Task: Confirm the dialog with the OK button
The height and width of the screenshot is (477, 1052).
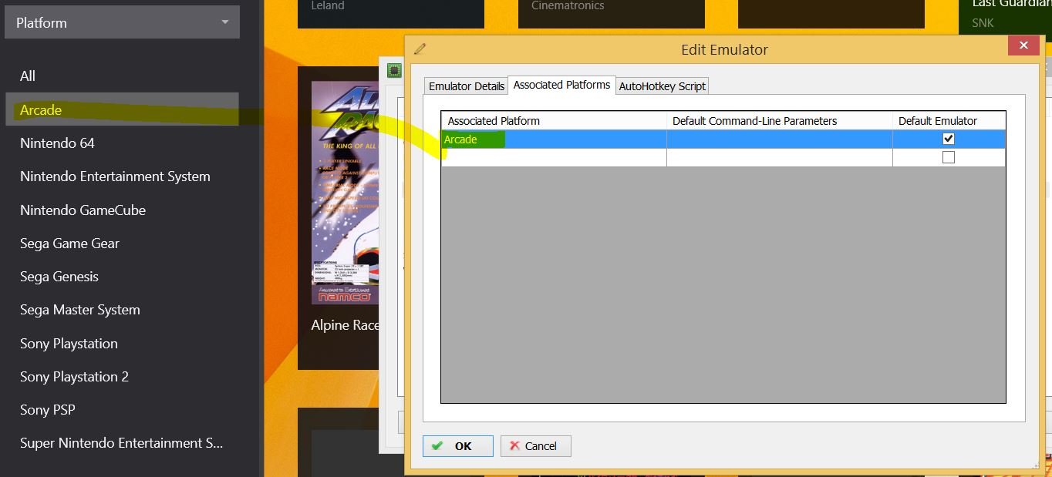Action: pyautogui.click(x=458, y=445)
